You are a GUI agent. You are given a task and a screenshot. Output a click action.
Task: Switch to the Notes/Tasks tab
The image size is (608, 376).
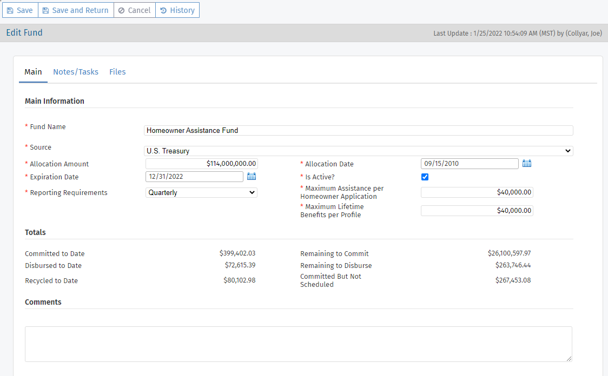(76, 72)
